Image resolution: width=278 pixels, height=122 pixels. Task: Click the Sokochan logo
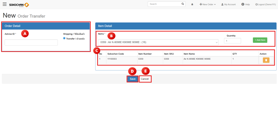point(19,5)
